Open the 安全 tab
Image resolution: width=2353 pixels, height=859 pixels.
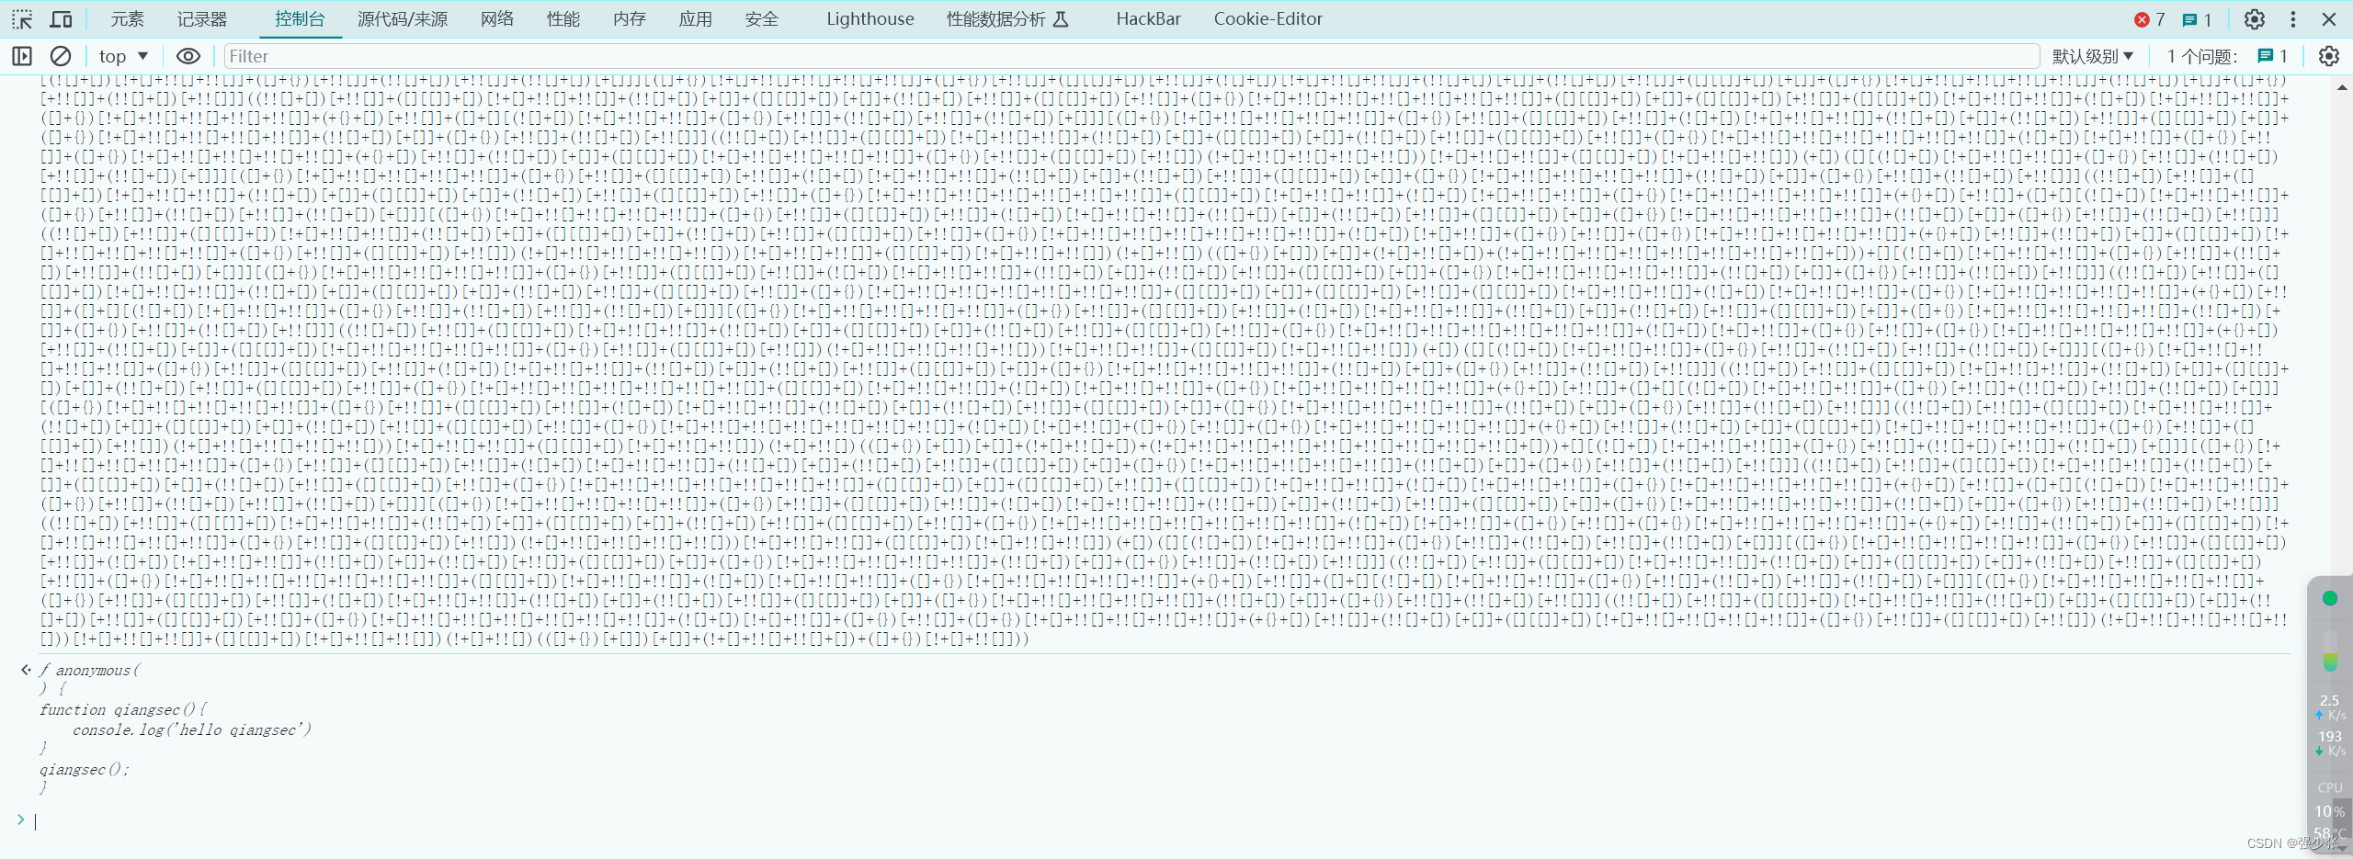coord(762,19)
